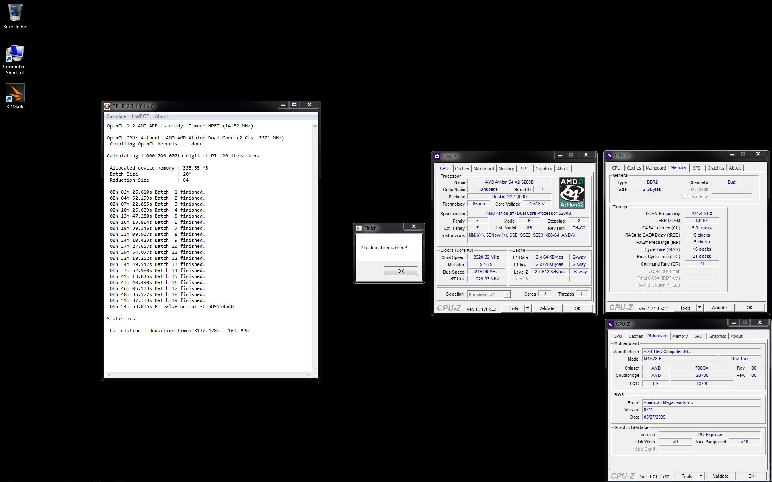Click the Batch 10 finished log line
Viewport: 772px width, 482px height.
coord(157,246)
